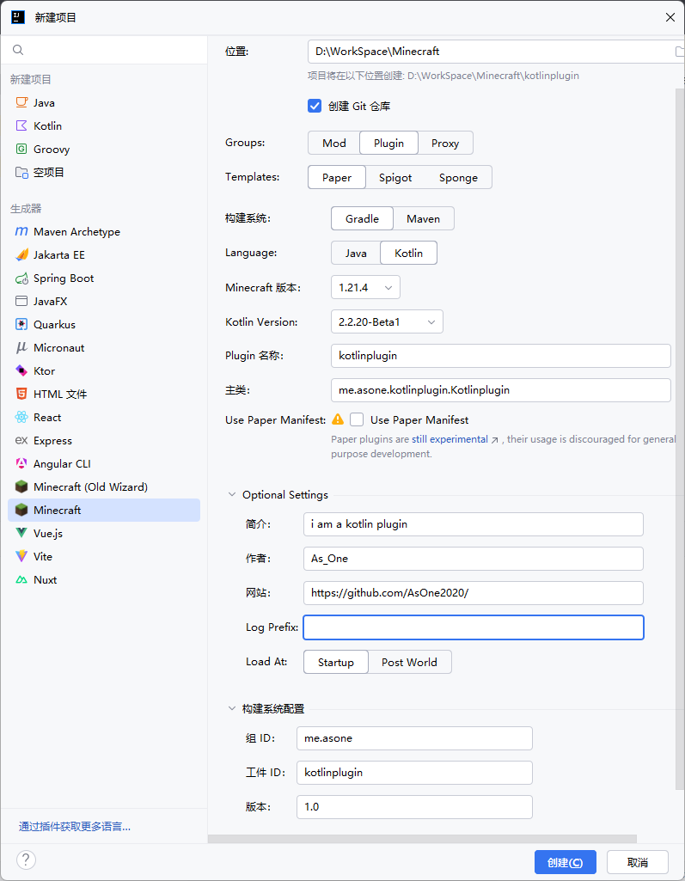Select the Kotlin language tab

point(408,253)
